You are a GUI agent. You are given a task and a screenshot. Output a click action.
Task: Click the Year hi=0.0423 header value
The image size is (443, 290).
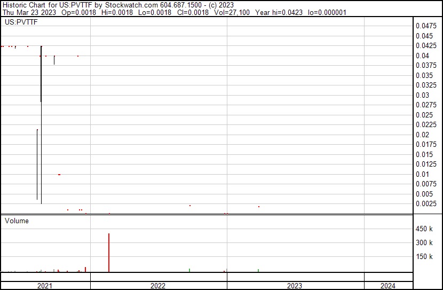coord(279,12)
